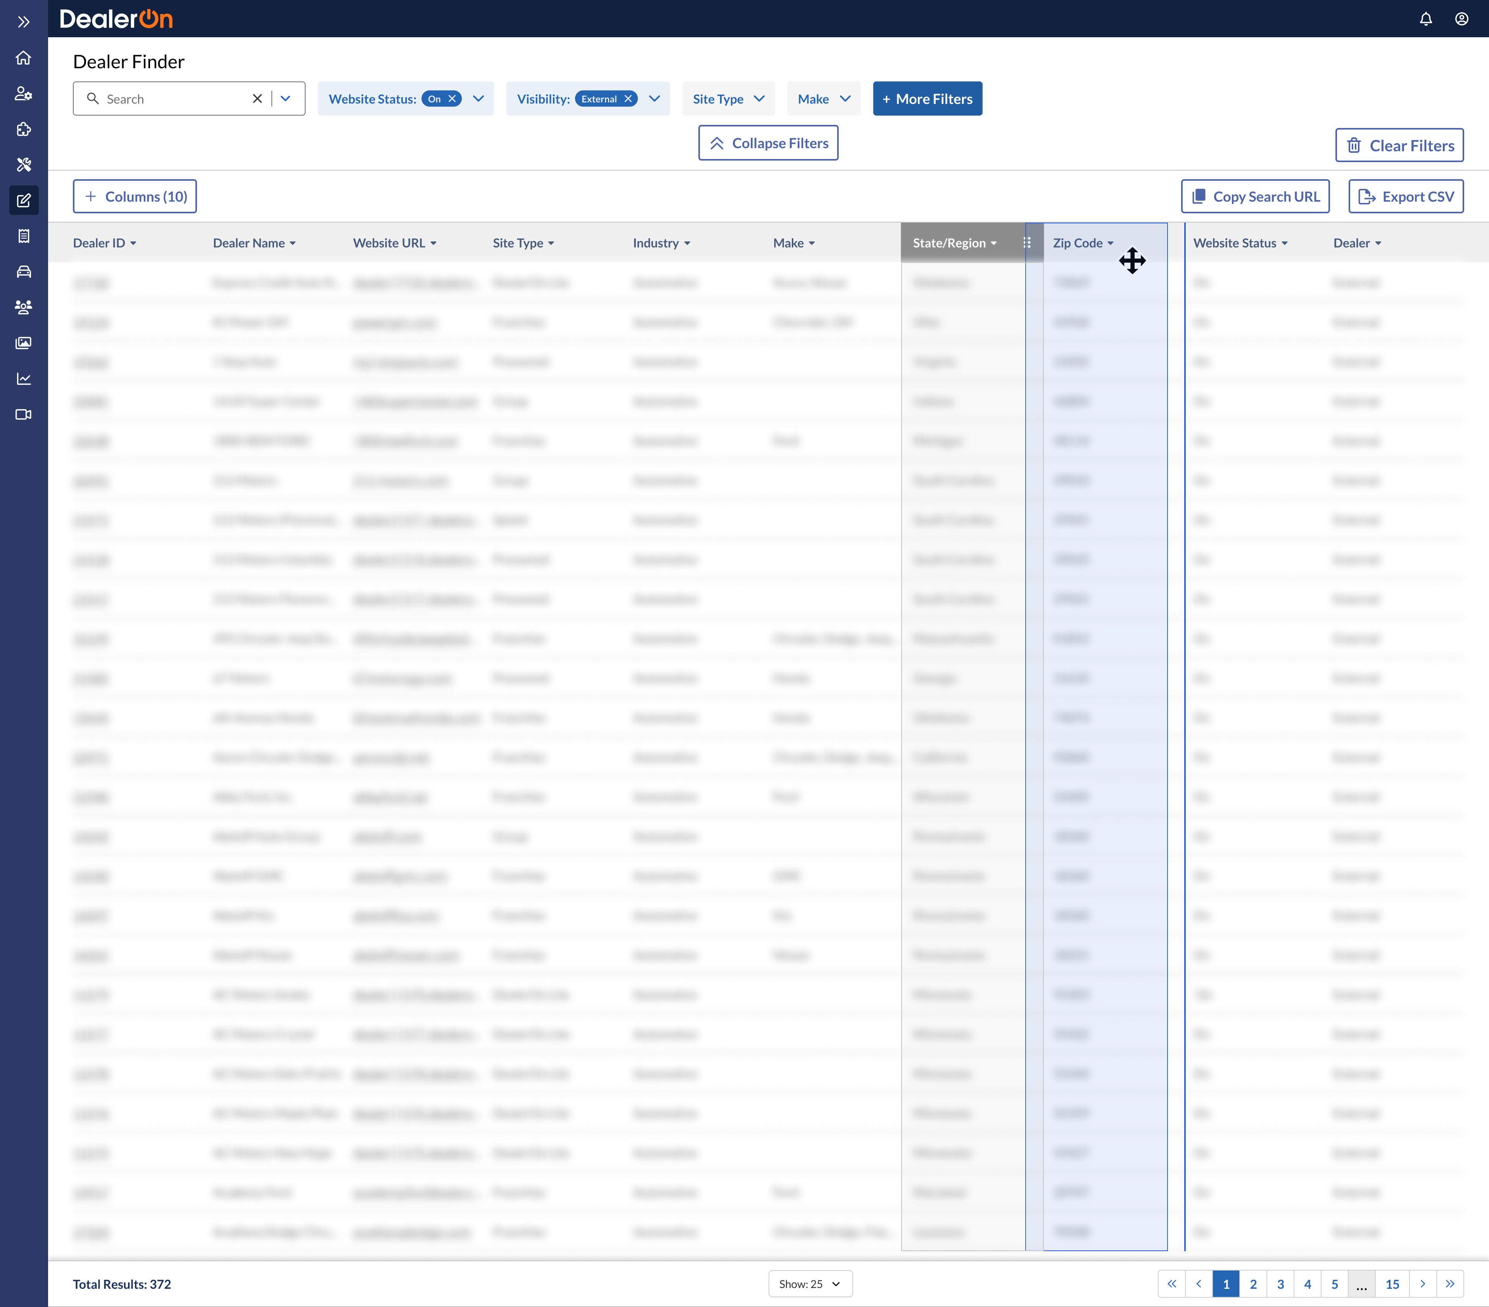Remove the 'External' Visibility filter chip
The image size is (1489, 1307).
[x=628, y=99]
